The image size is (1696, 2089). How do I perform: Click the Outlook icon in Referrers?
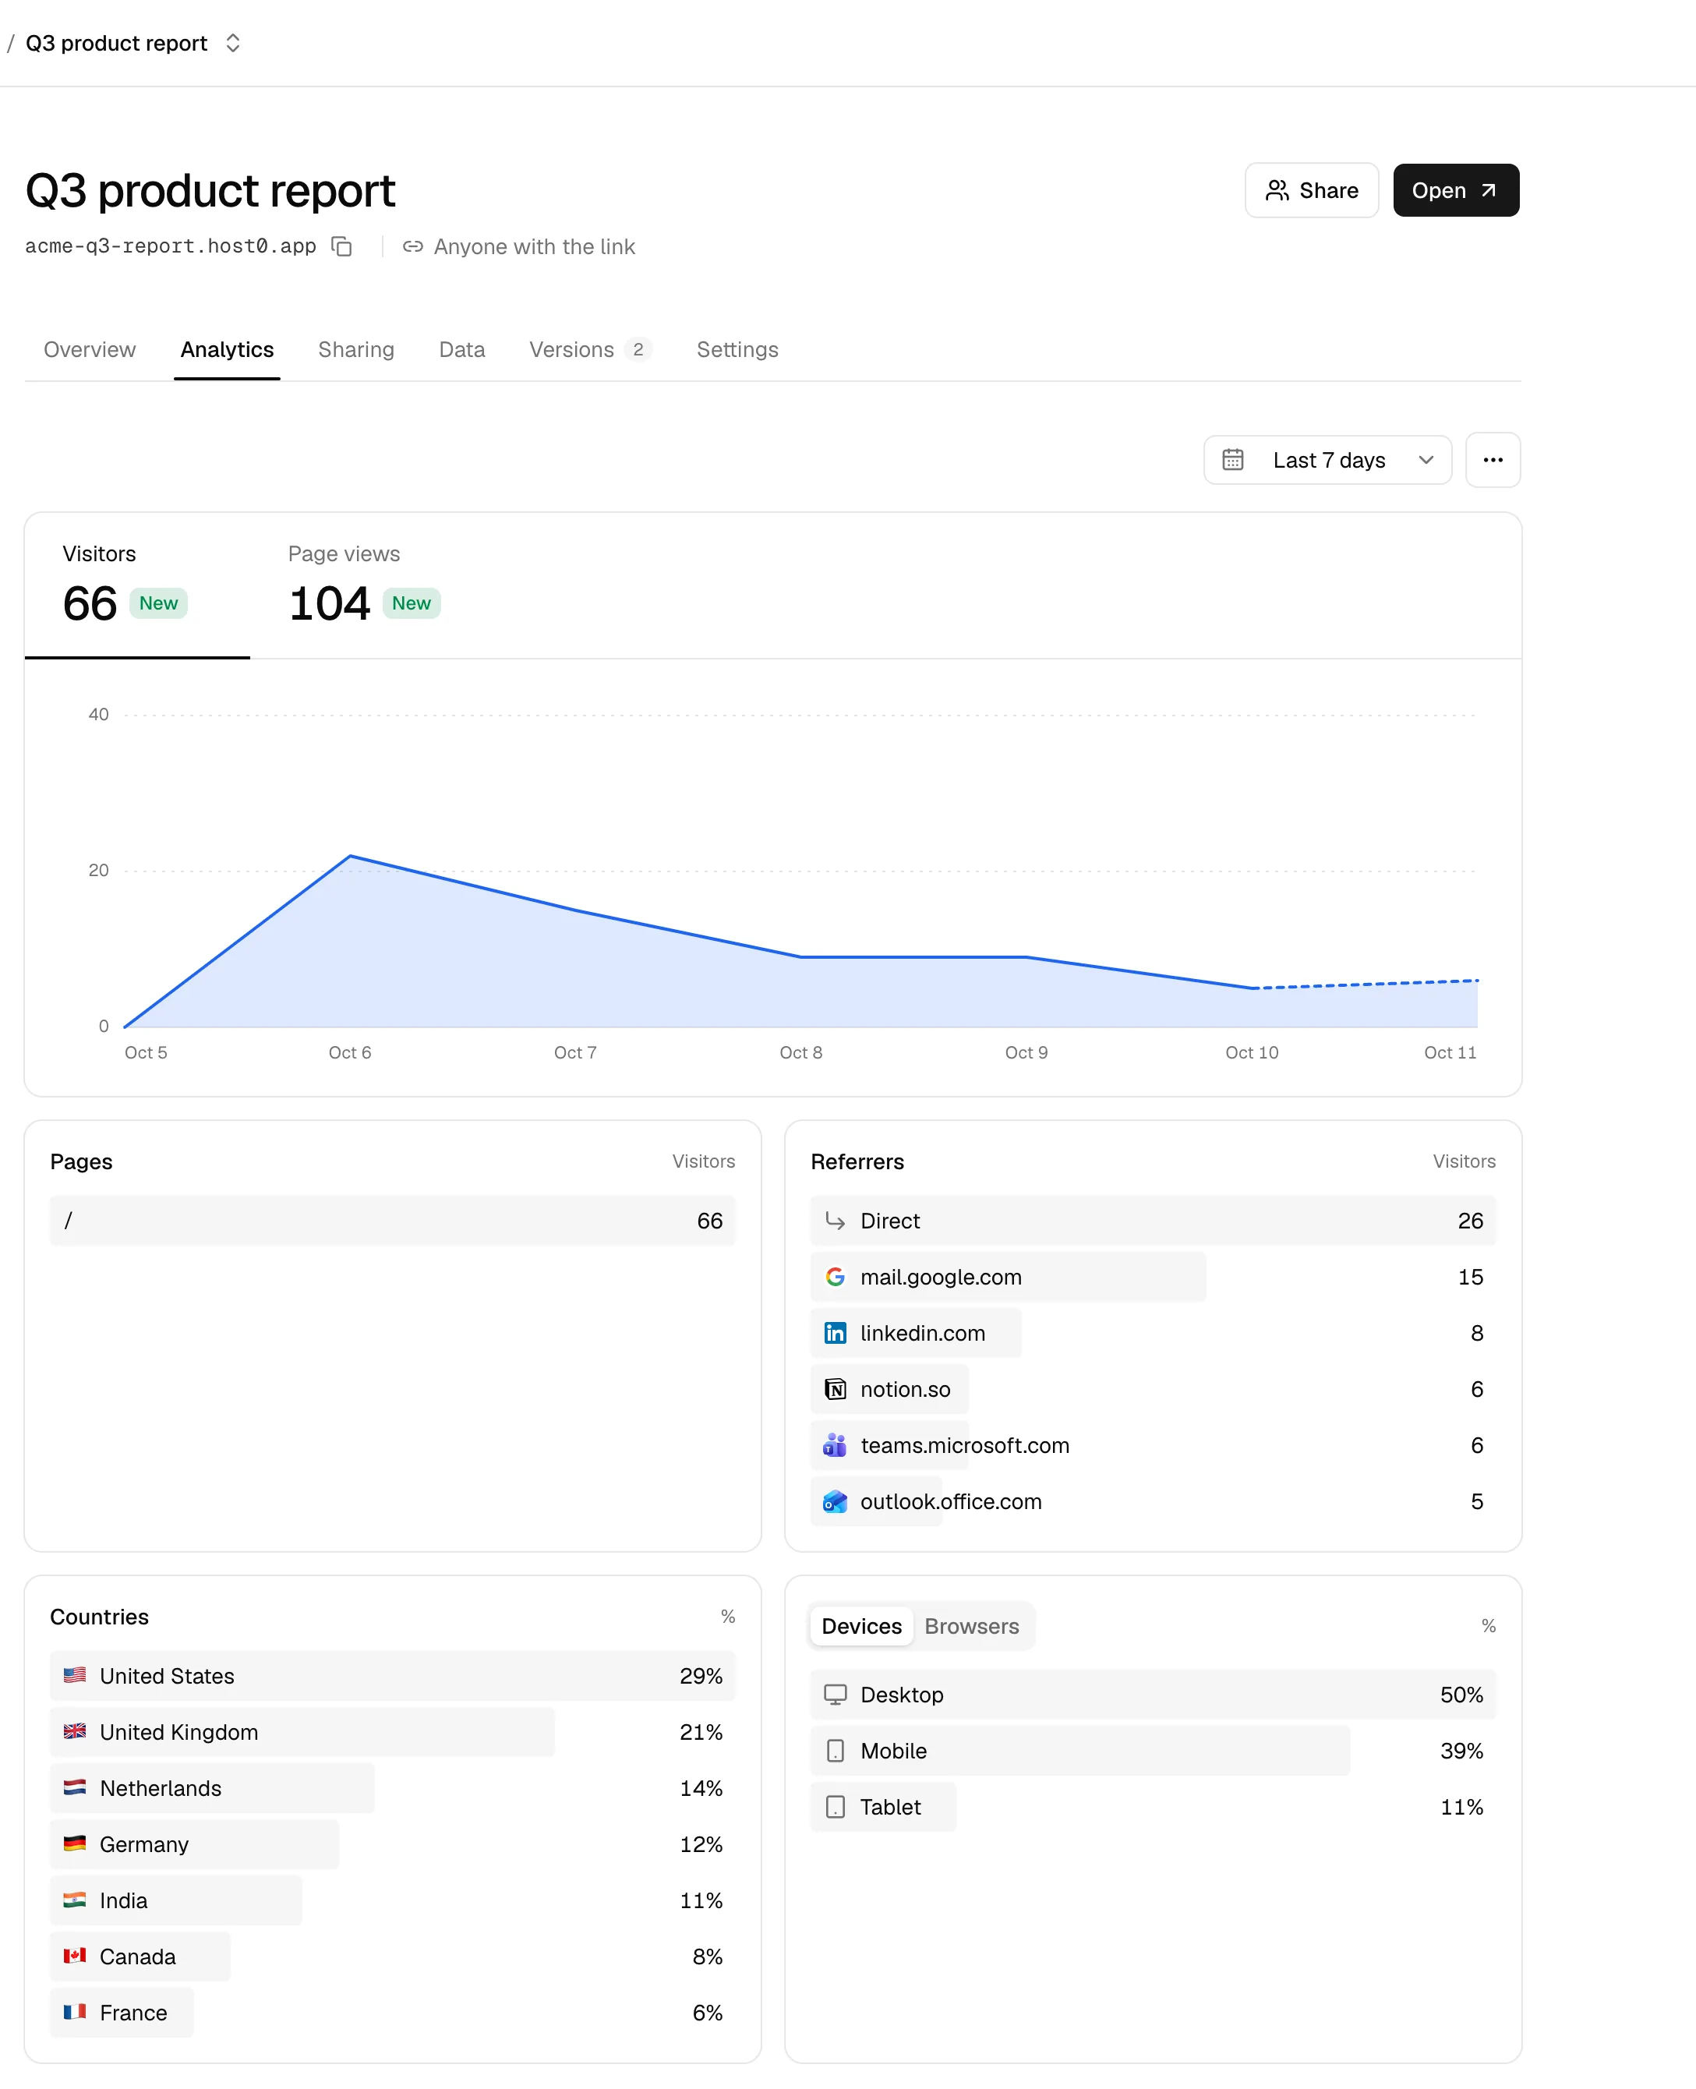pos(834,1500)
